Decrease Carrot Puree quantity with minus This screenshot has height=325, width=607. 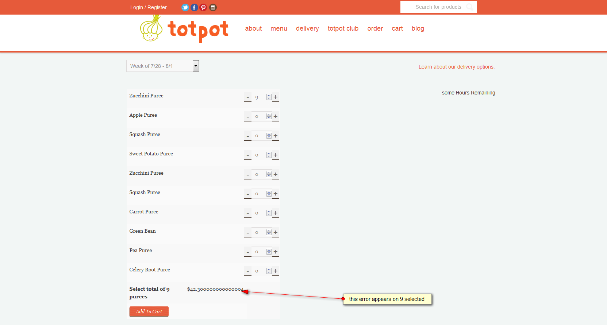pos(248,213)
